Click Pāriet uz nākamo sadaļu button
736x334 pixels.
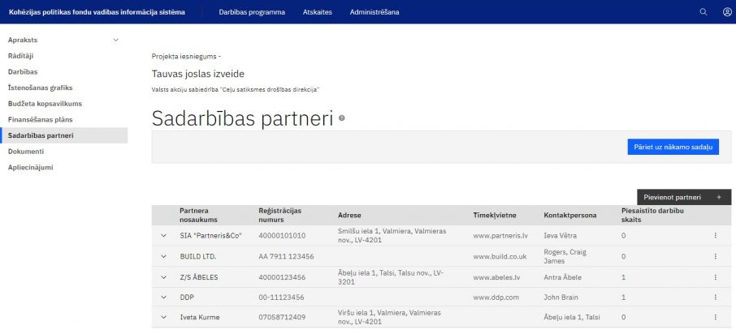coord(673,147)
